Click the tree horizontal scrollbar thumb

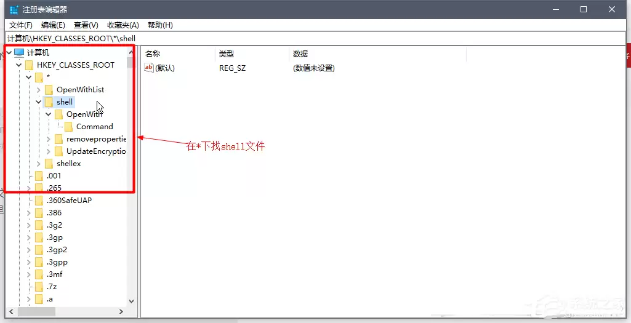coord(36,311)
